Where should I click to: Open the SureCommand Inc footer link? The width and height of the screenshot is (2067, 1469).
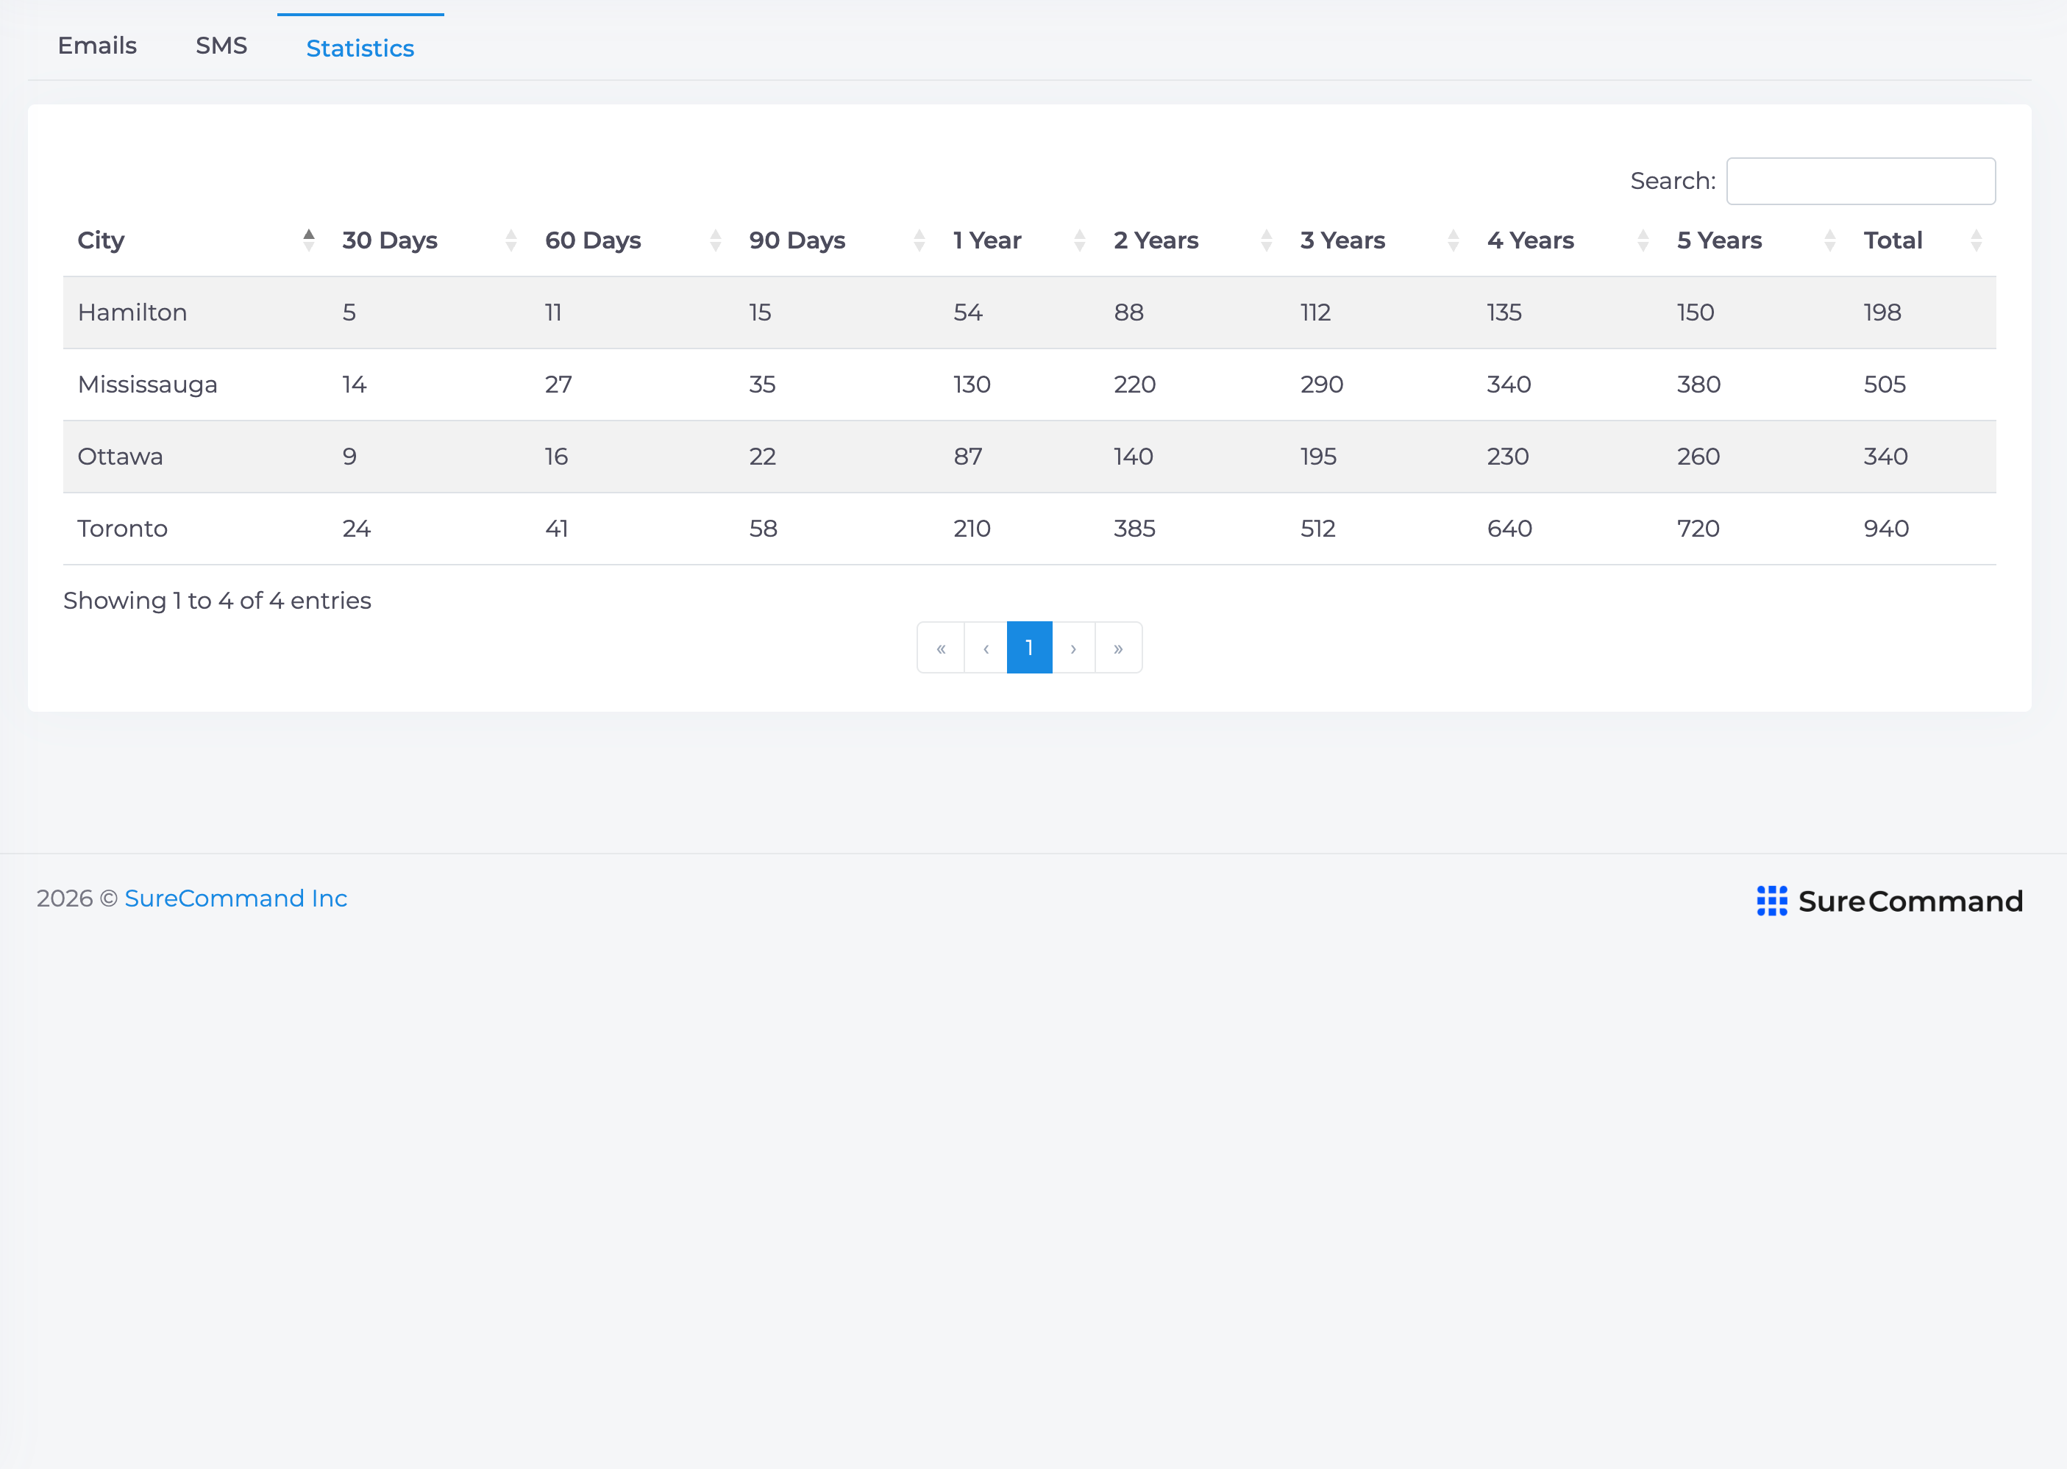coord(236,898)
